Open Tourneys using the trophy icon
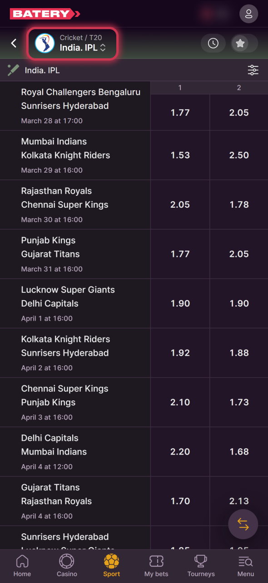The height and width of the screenshot is (583, 268). (x=201, y=566)
